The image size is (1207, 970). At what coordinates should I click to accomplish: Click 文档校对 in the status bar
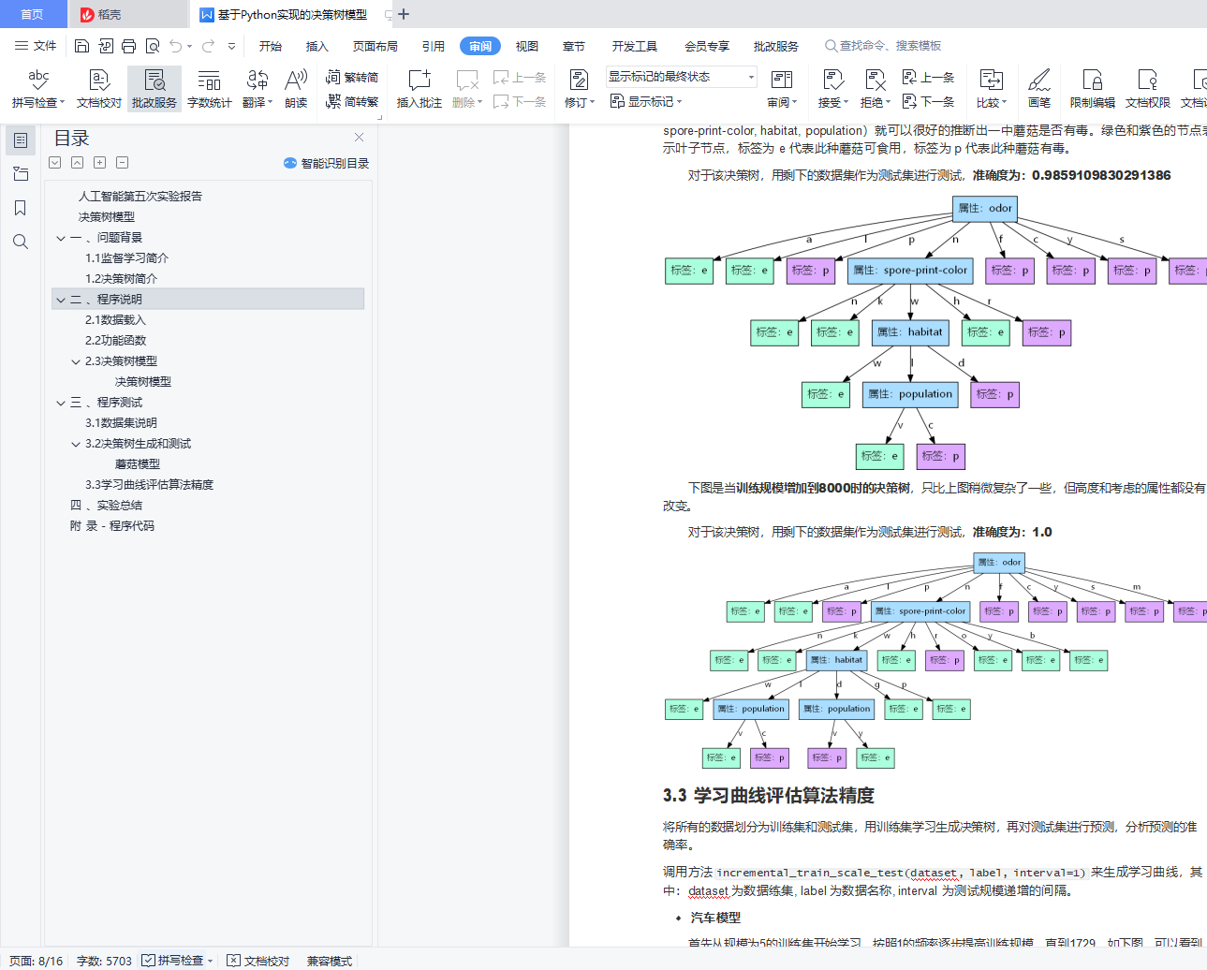click(x=258, y=961)
